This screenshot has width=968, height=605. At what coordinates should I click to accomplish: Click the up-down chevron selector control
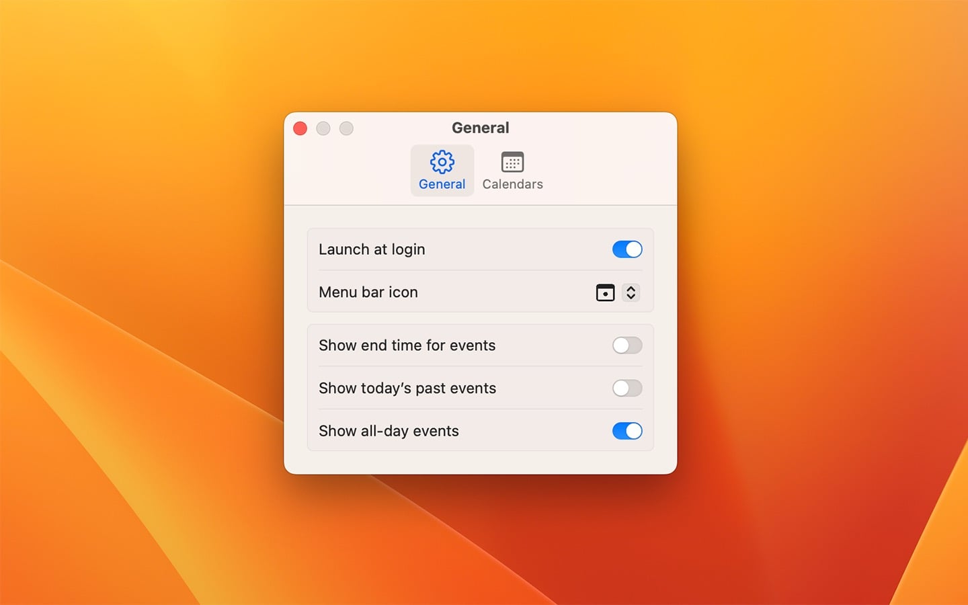point(631,292)
